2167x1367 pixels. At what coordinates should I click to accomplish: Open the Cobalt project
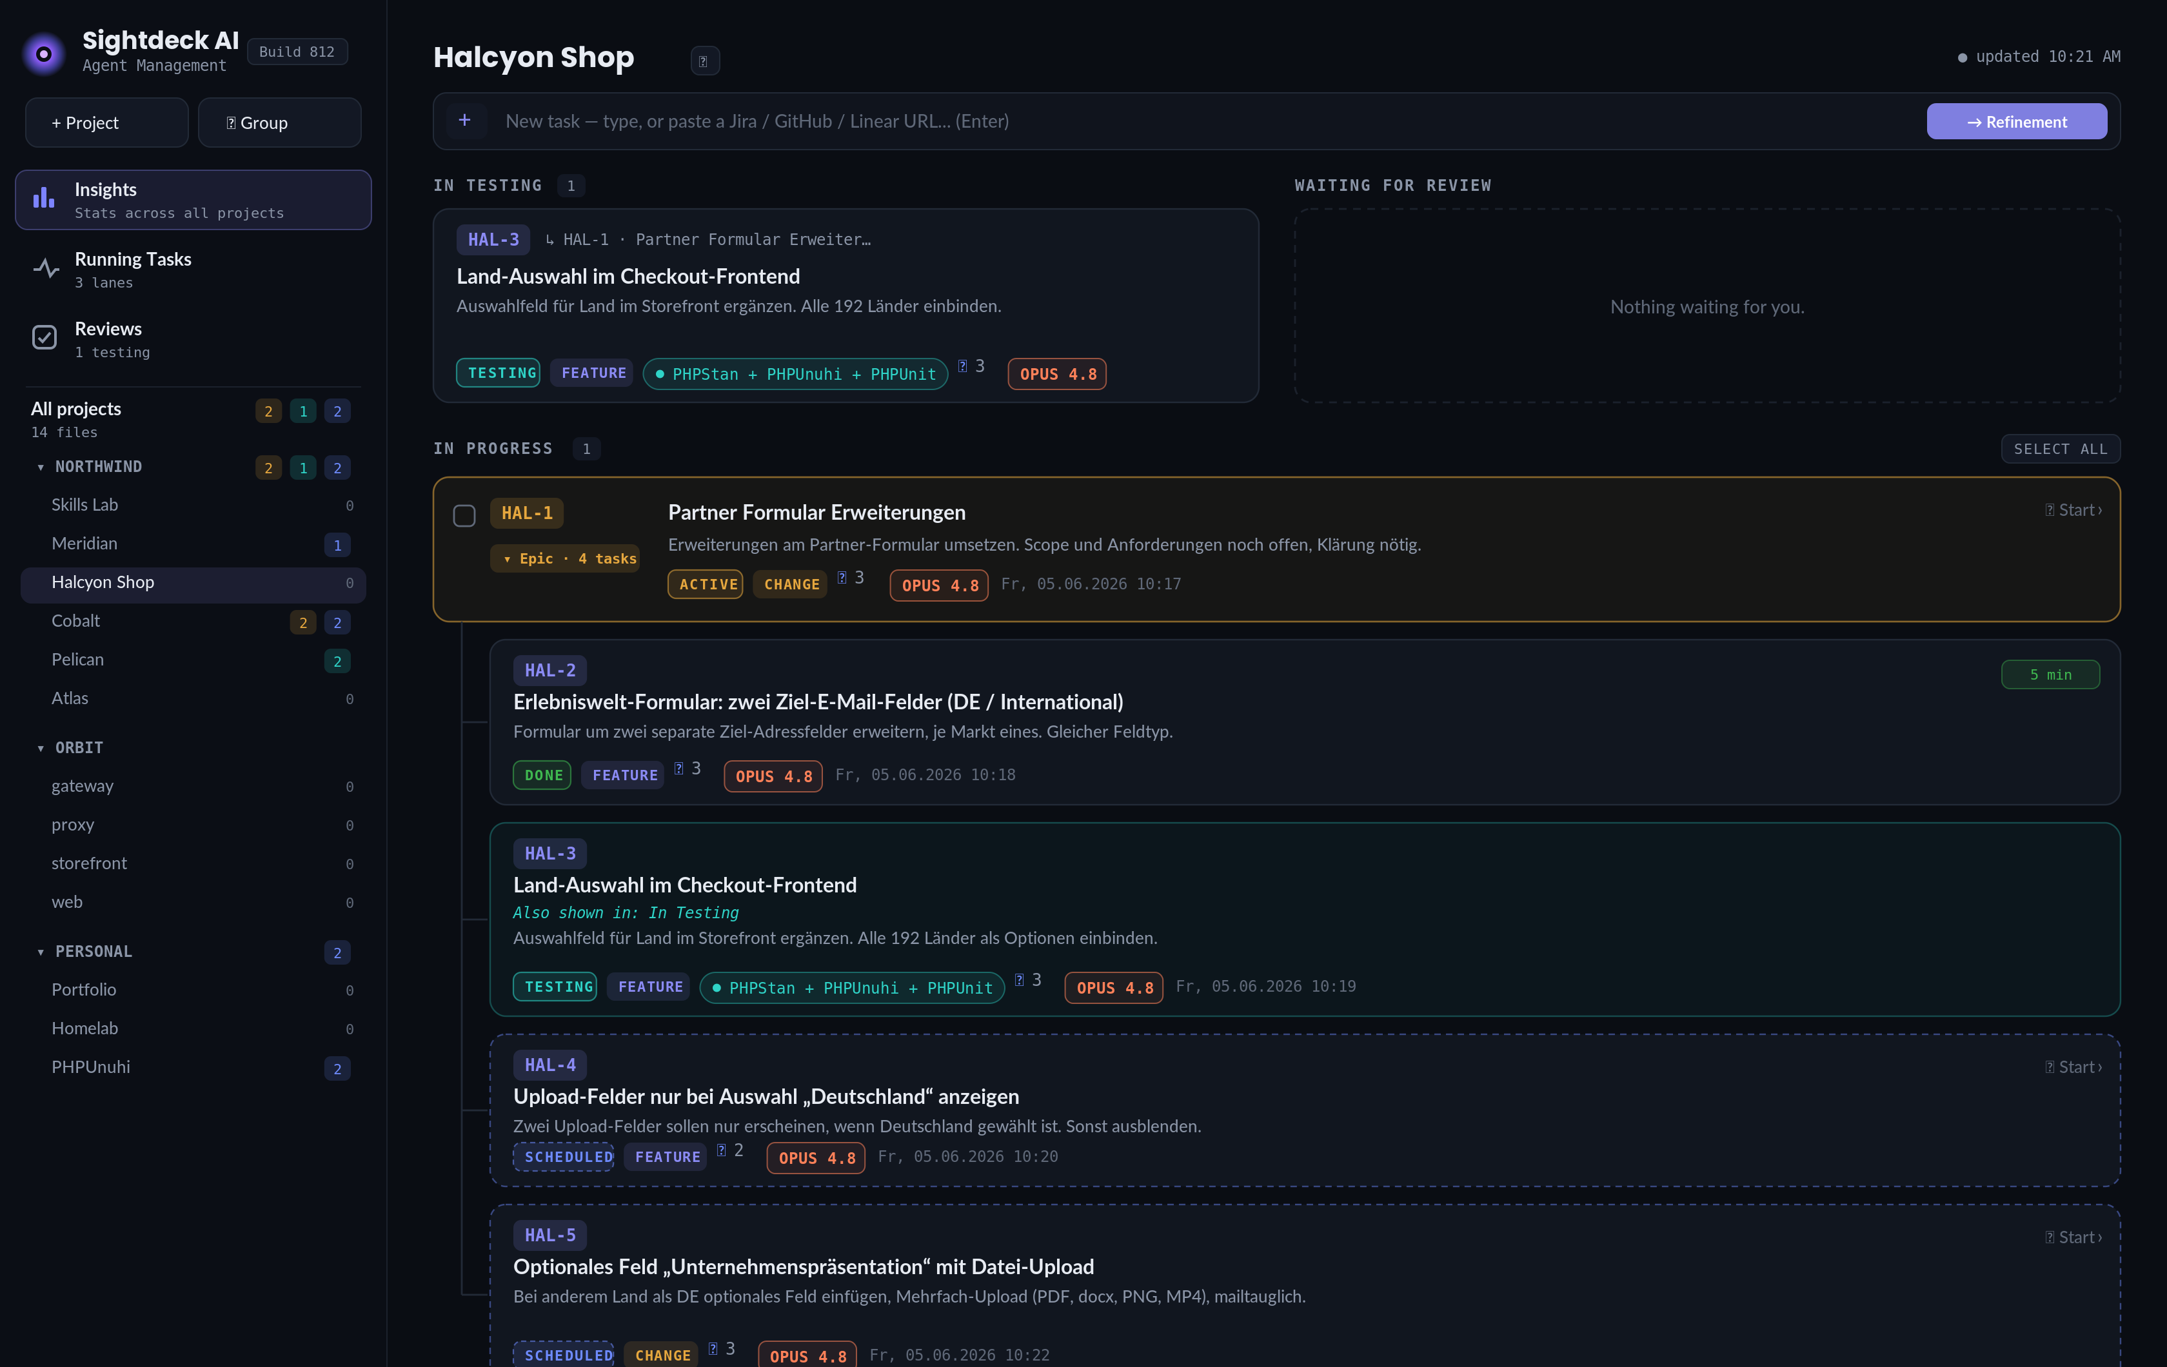(x=193, y=621)
